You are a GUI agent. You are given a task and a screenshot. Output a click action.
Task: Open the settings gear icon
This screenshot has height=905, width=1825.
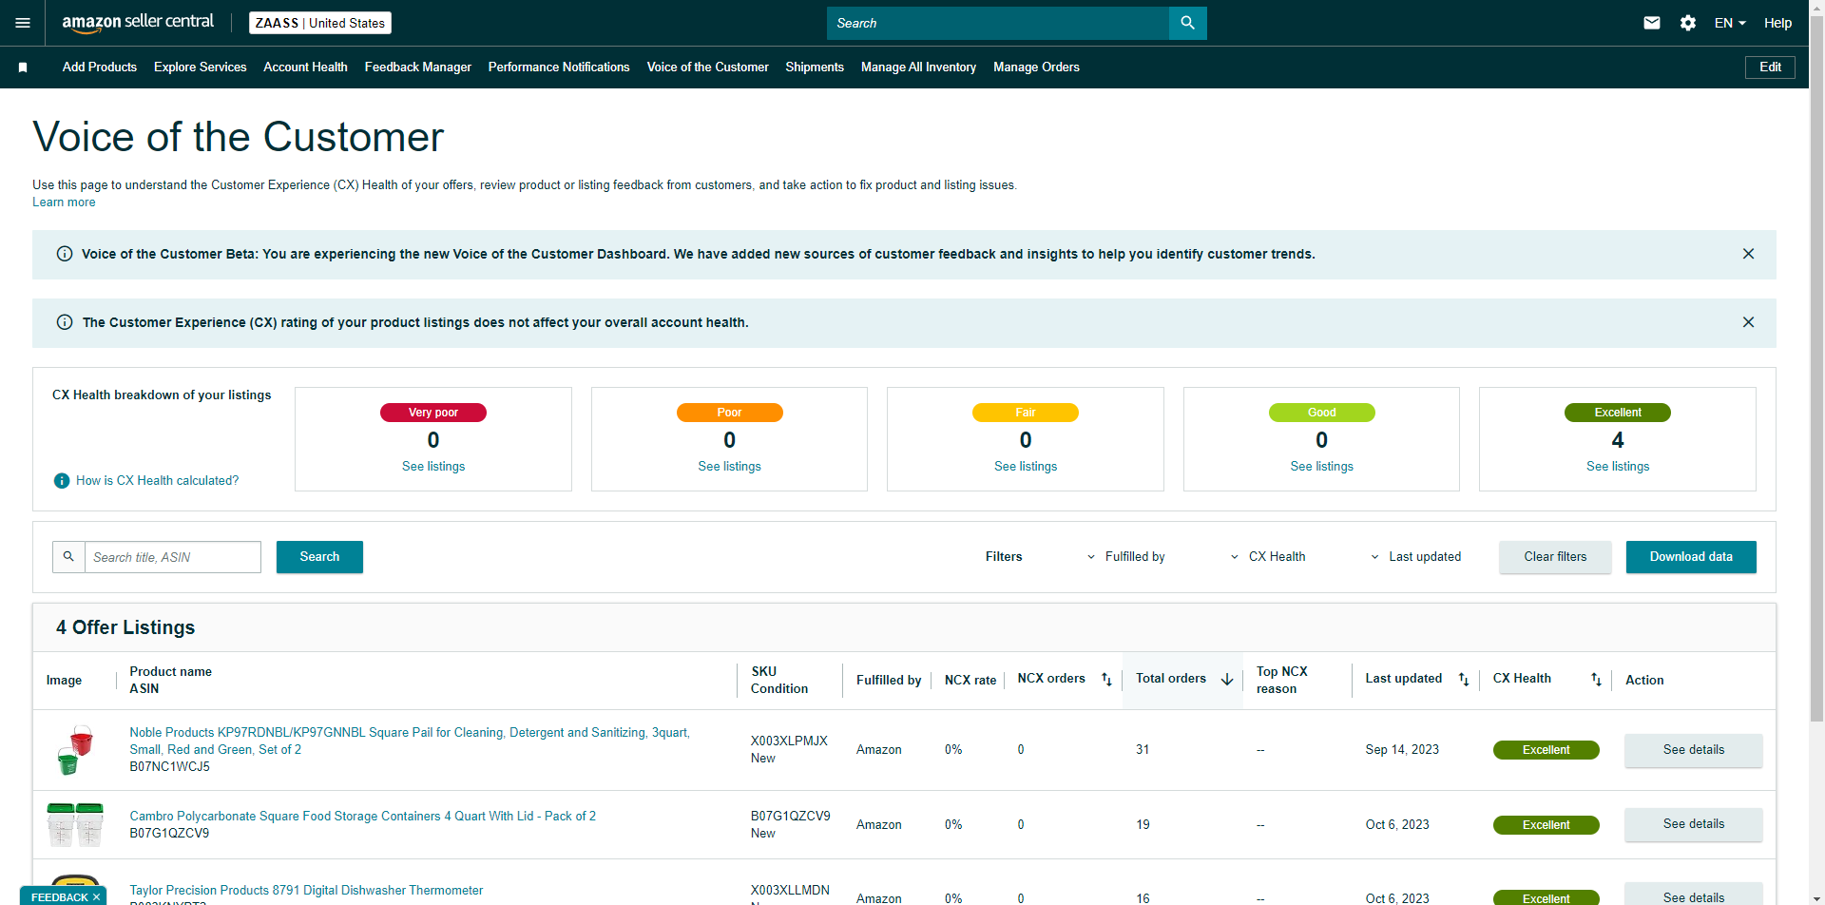(1688, 23)
